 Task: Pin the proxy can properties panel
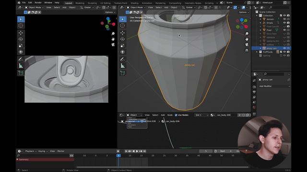tap(288, 80)
